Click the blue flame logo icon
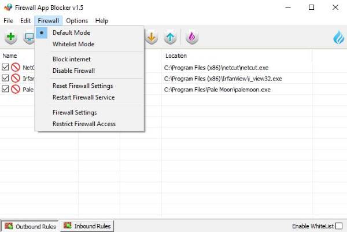This screenshot has width=347, height=232. click(x=338, y=38)
